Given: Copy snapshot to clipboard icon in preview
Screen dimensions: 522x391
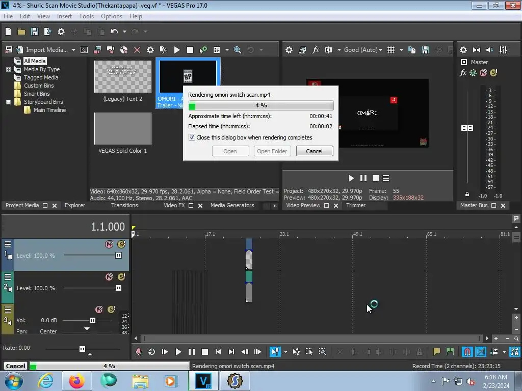Looking at the screenshot, I should (x=412, y=50).
